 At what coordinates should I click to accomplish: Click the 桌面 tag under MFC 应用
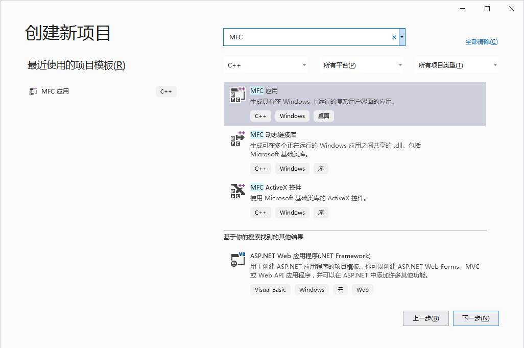point(323,116)
